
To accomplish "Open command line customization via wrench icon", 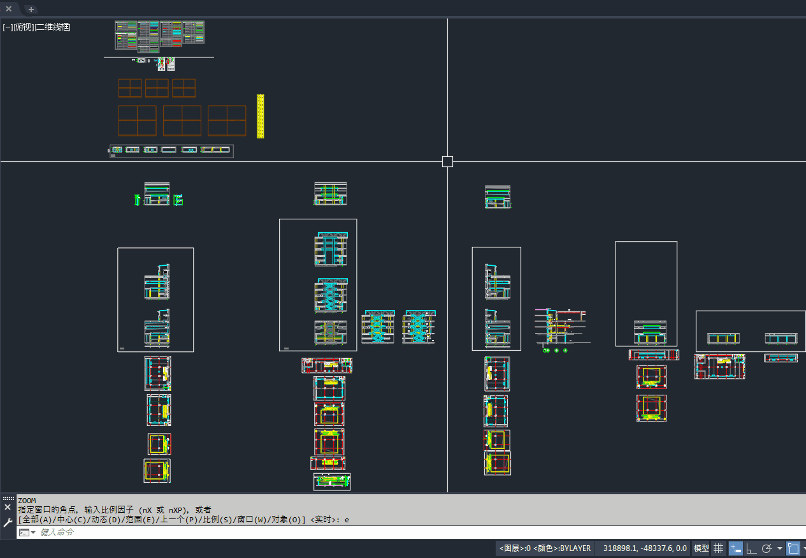I will pos(7,522).
